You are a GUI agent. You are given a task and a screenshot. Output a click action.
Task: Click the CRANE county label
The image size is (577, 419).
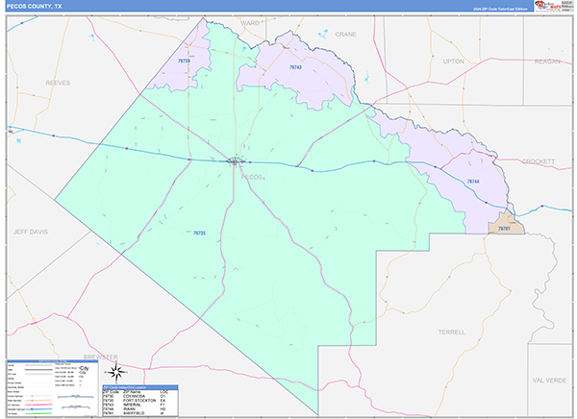click(x=345, y=35)
